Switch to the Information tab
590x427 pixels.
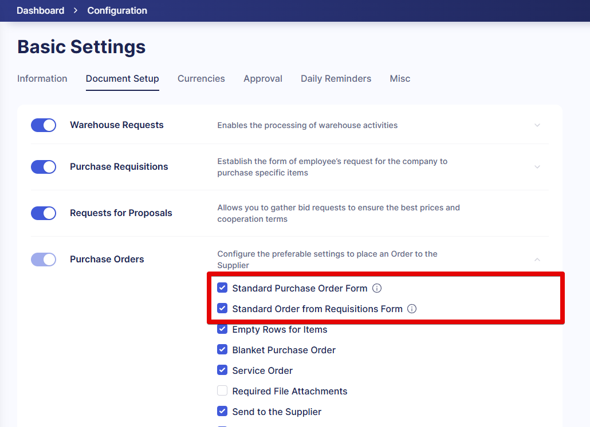click(x=42, y=78)
